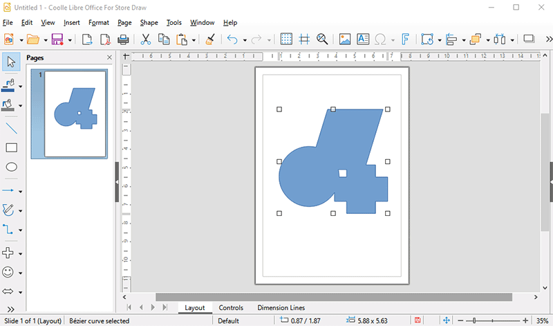Screen dimensions: 553x326
Task: Toggle helplines while moving
Action: pyautogui.click(x=303, y=39)
